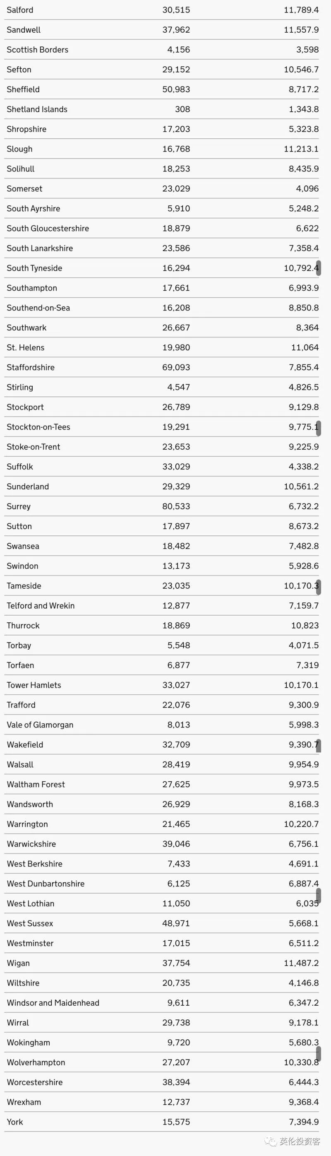The image size is (331, 1156).
Task: Click the Shetland Islands cell
Action: (x=37, y=109)
